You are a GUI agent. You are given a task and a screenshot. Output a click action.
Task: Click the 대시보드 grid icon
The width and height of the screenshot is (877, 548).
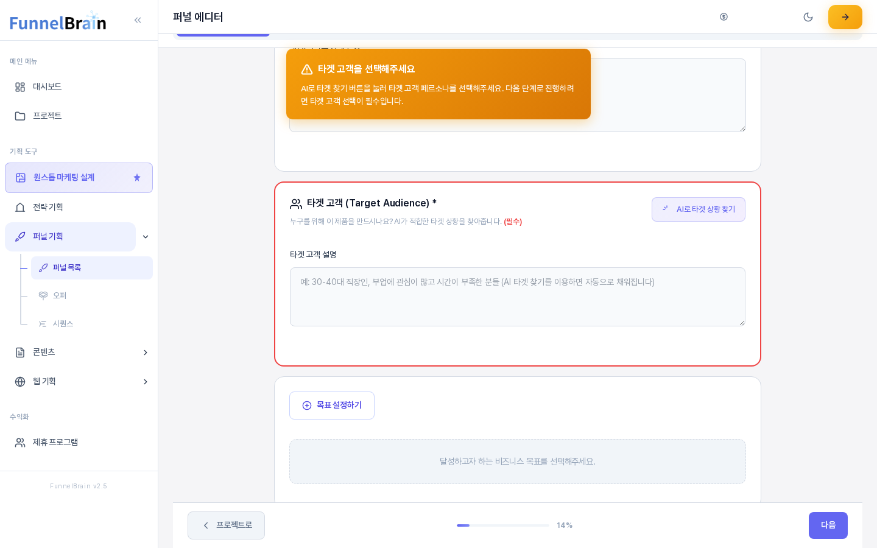(20, 87)
